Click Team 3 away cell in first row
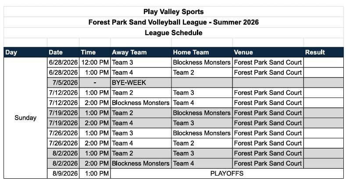This screenshot has height=184, width=346. pyautogui.click(x=141, y=62)
